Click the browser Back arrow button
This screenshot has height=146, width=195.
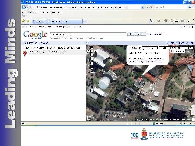click(24, 7)
